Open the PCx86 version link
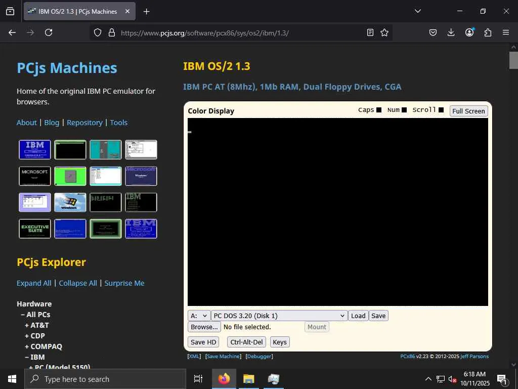The width and height of the screenshot is (518, 389). click(407, 356)
